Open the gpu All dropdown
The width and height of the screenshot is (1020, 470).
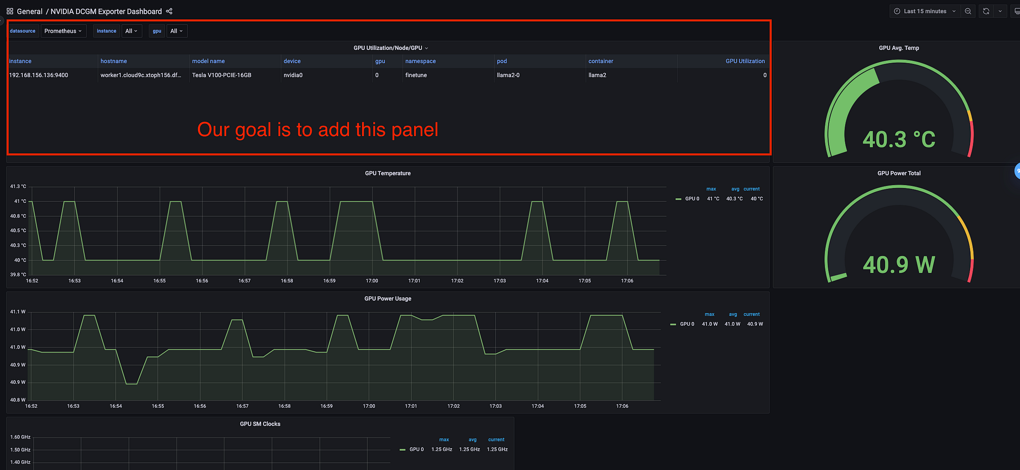click(176, 31)
